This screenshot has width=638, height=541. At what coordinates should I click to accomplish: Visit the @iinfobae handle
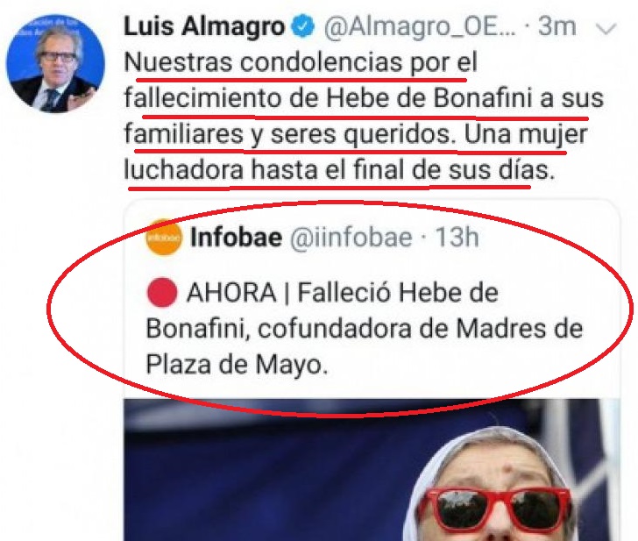tap(351, 238)
